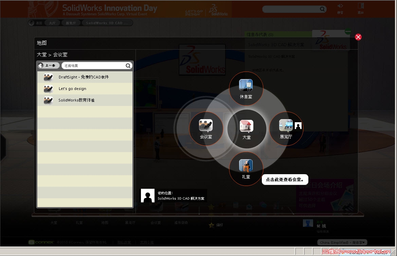Go to 大厅 in the top breadcrumb bar

52,23
